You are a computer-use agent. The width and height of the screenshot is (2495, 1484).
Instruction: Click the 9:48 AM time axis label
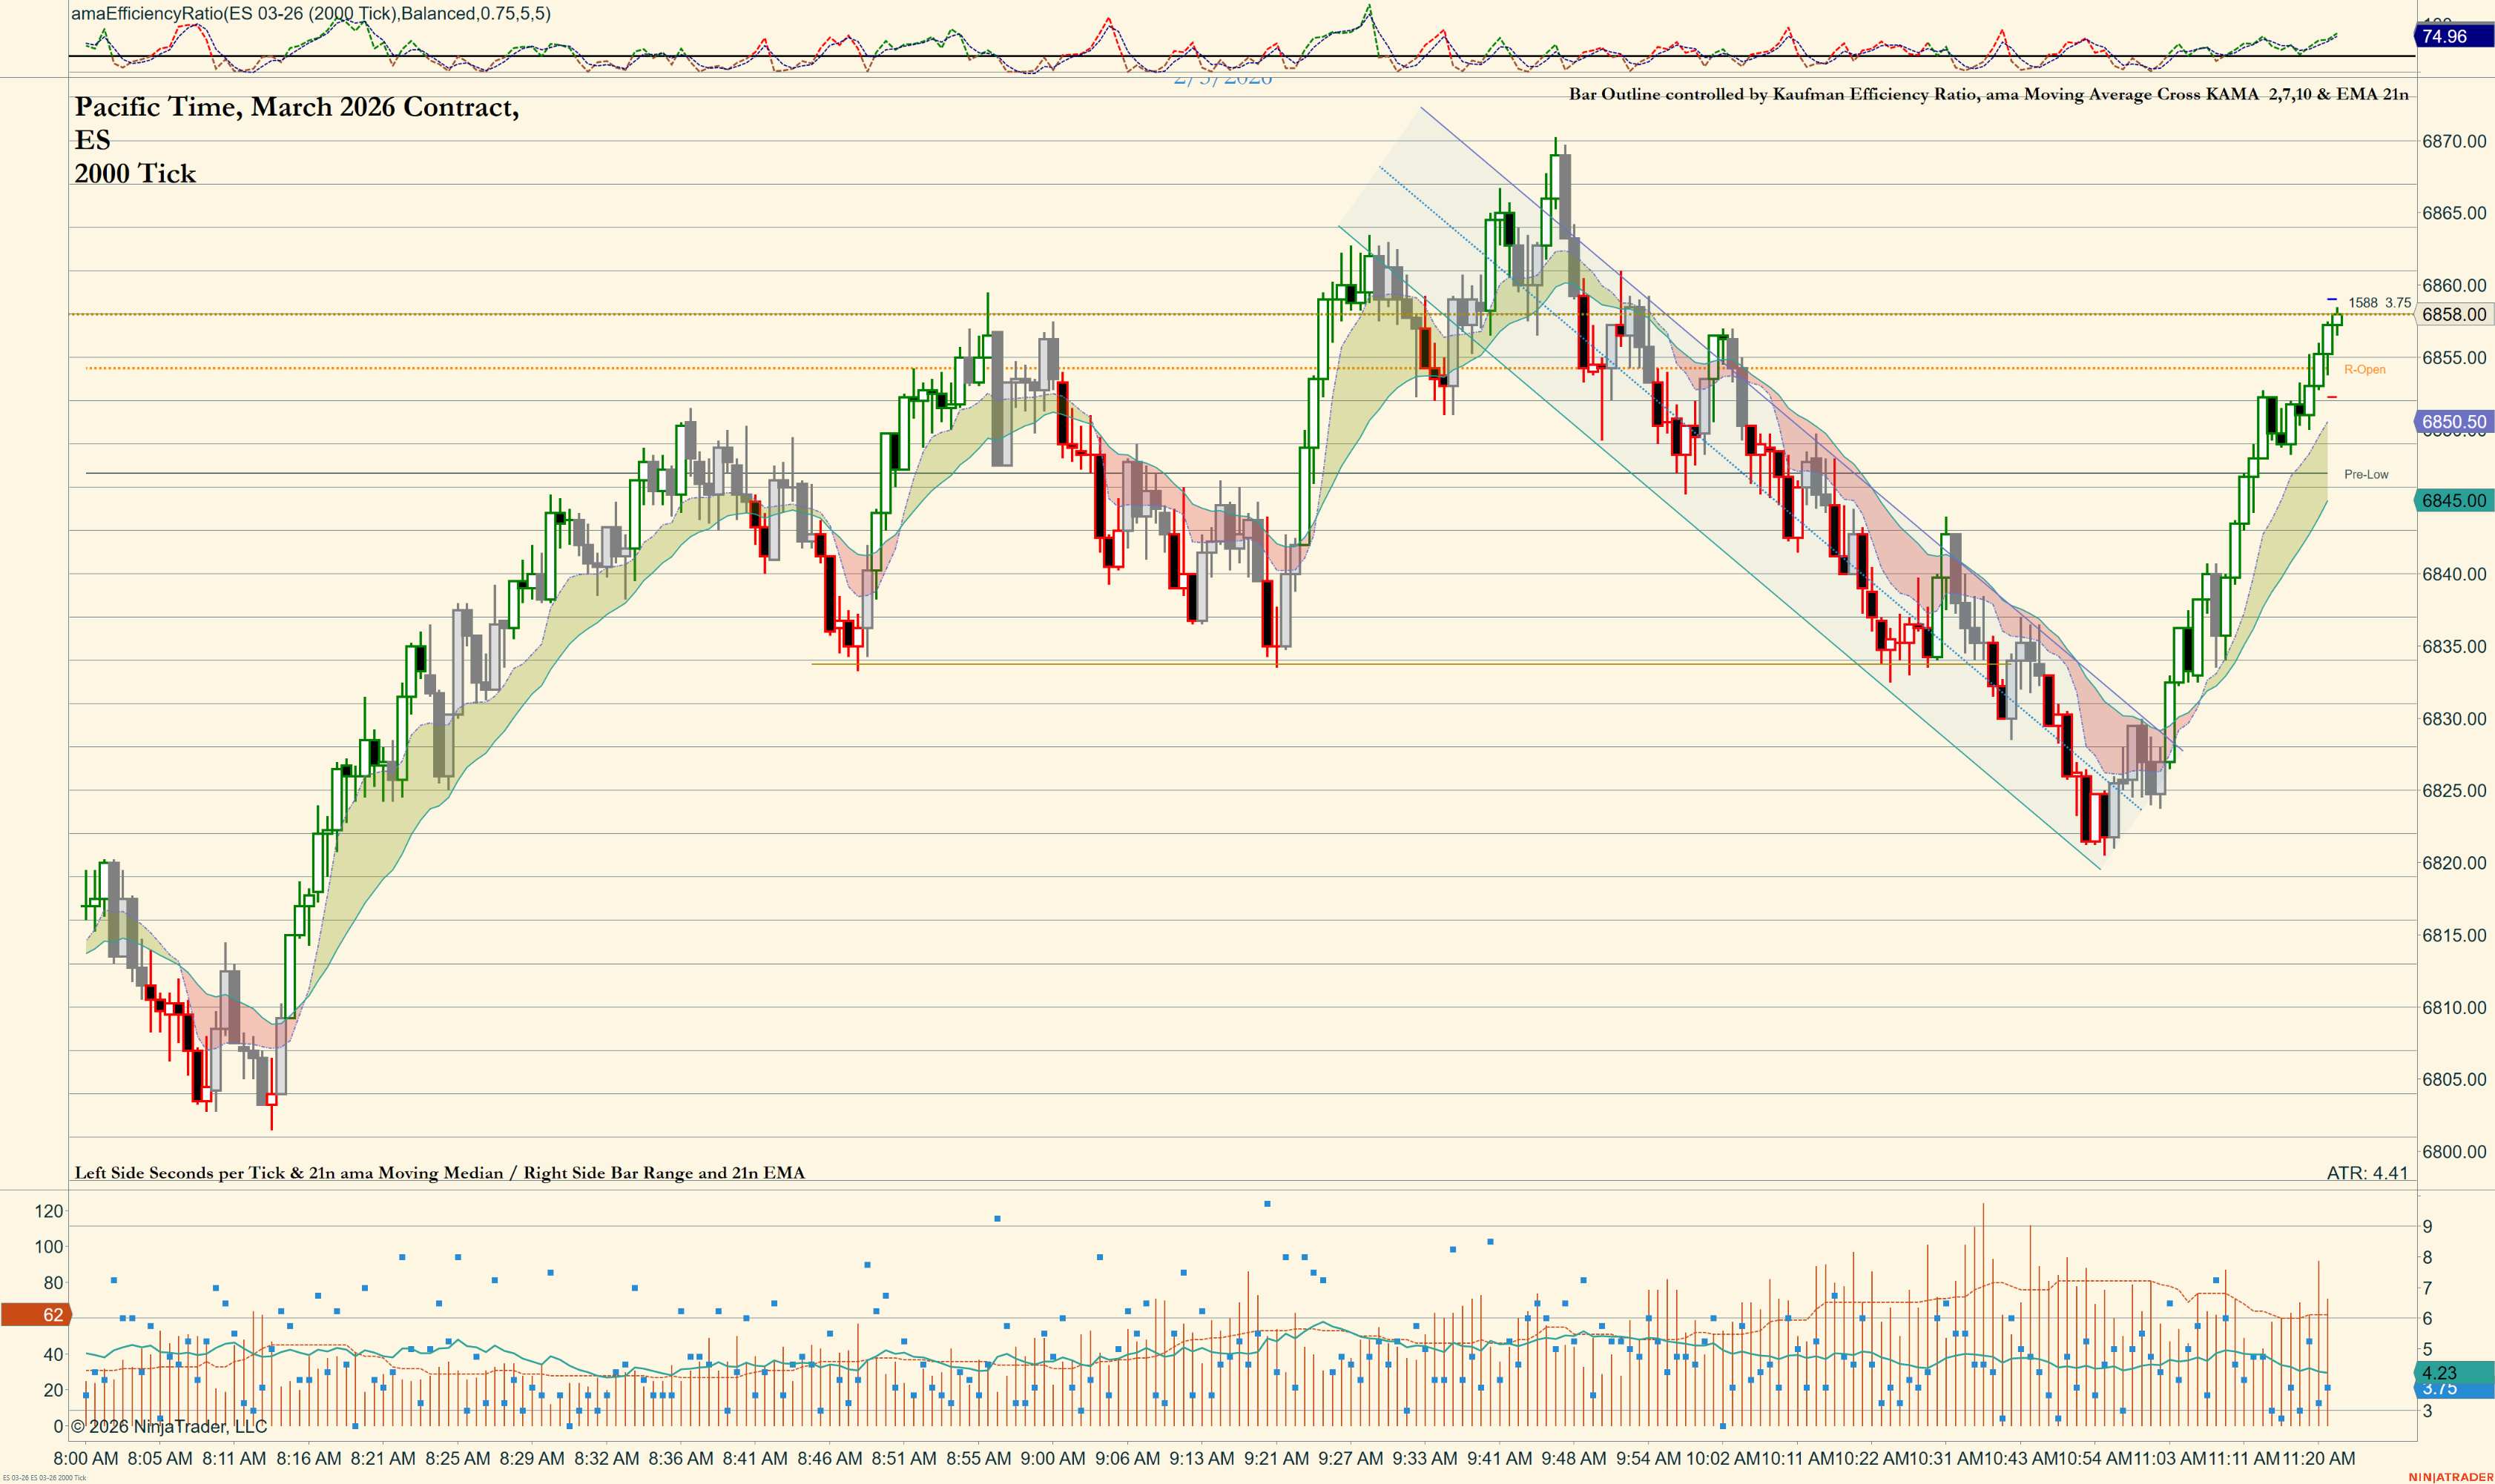coord(1574,1458)
